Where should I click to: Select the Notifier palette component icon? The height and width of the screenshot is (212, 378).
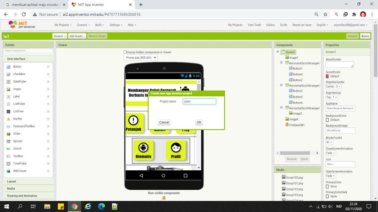tap(8, 119)
